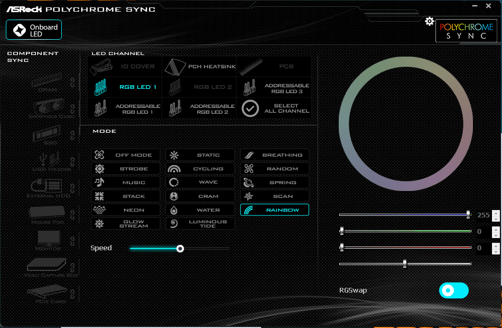
Task: Click the SSD component icon
Action: (x=47, y=133)
